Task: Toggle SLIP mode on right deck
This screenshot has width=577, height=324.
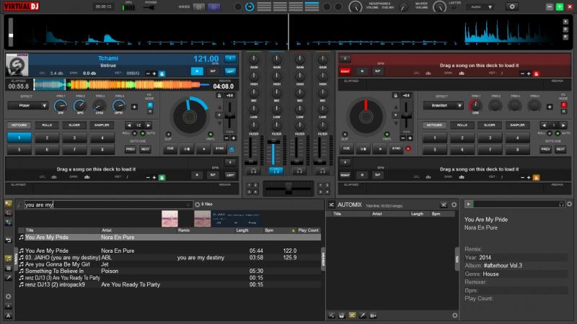Action: 345,135
